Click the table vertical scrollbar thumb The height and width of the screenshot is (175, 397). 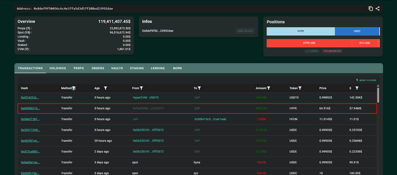(x=378, y=95)
